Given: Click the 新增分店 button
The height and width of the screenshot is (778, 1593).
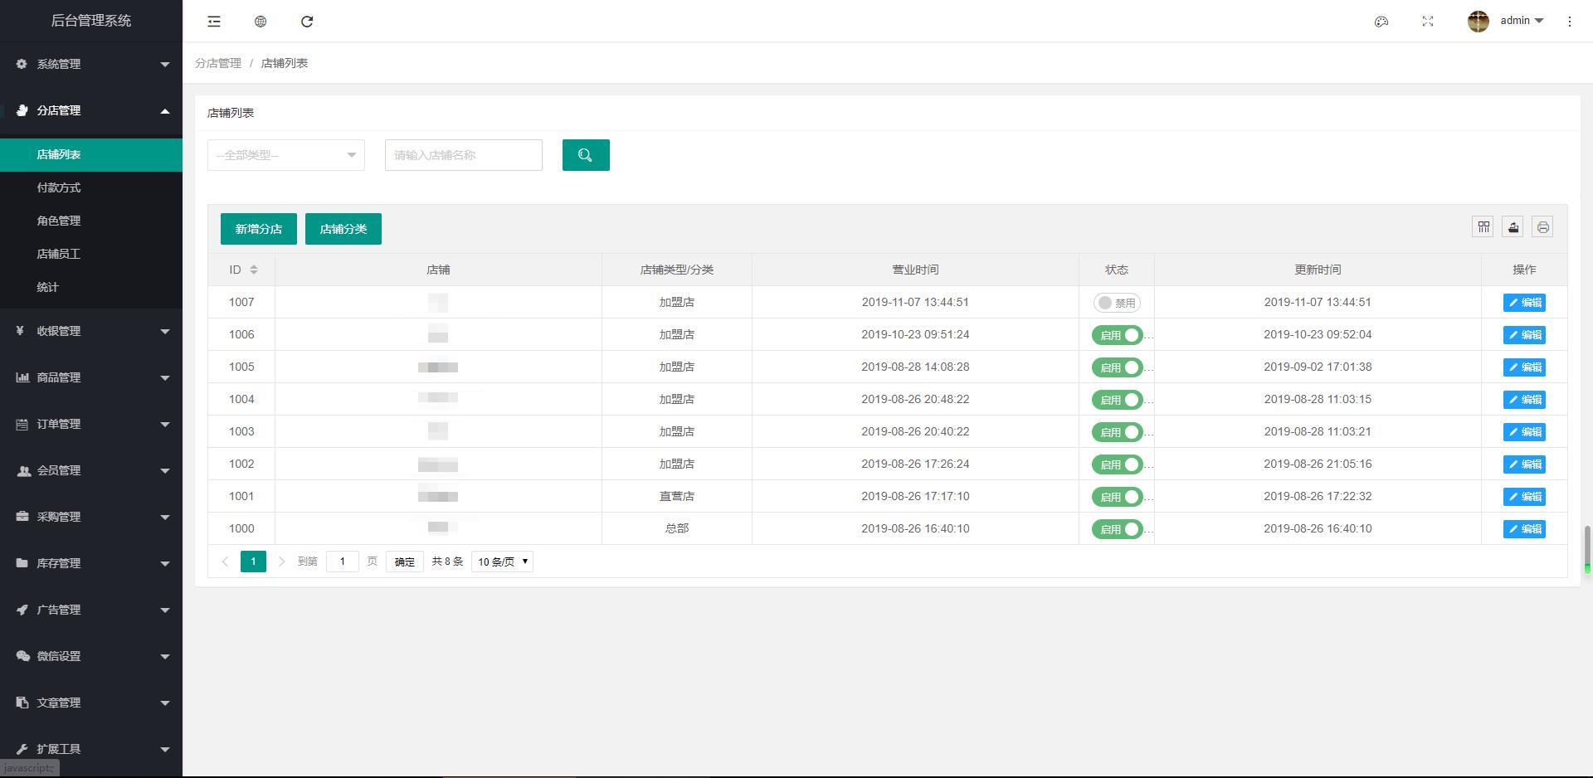Looking at the screenshot, I should click(259, 229).
